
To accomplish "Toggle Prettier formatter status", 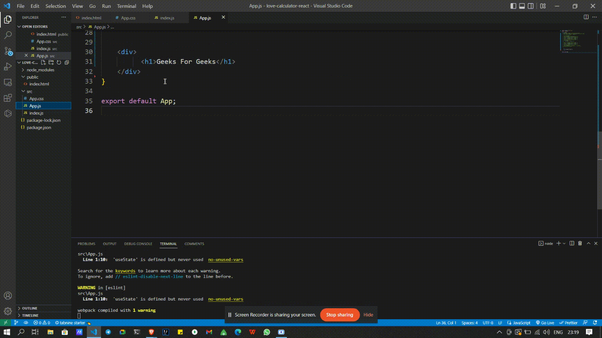I will click(568, 323).
